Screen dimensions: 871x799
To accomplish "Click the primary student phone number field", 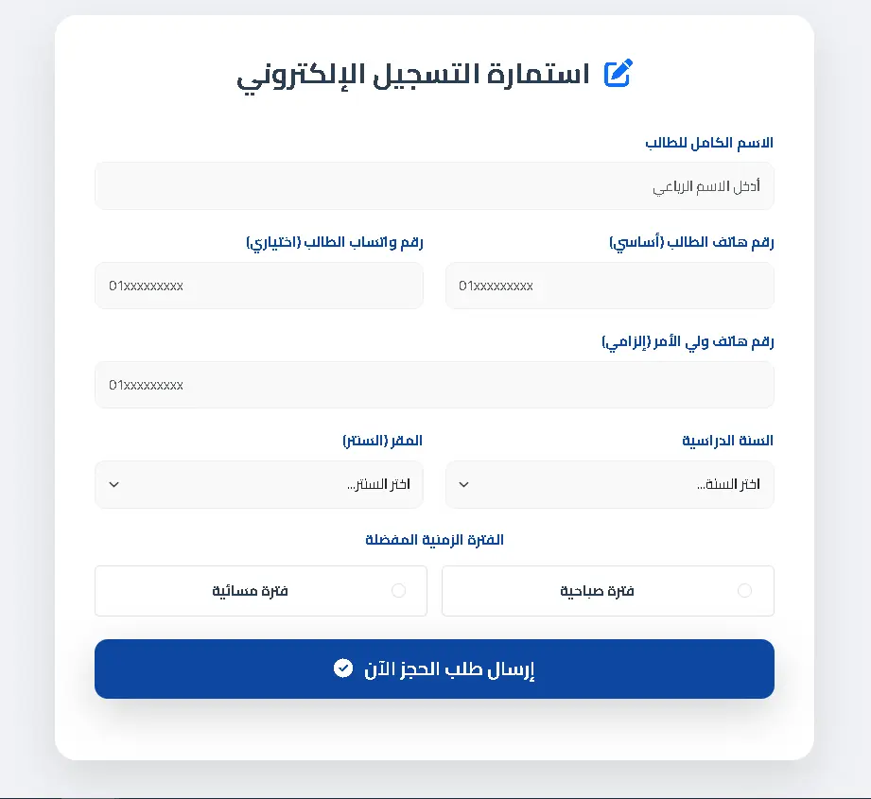I will 609,286.
